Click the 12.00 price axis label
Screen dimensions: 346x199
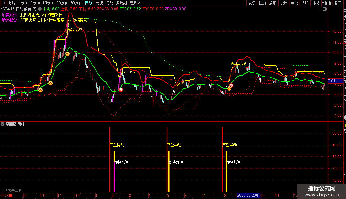click(337, 31)
